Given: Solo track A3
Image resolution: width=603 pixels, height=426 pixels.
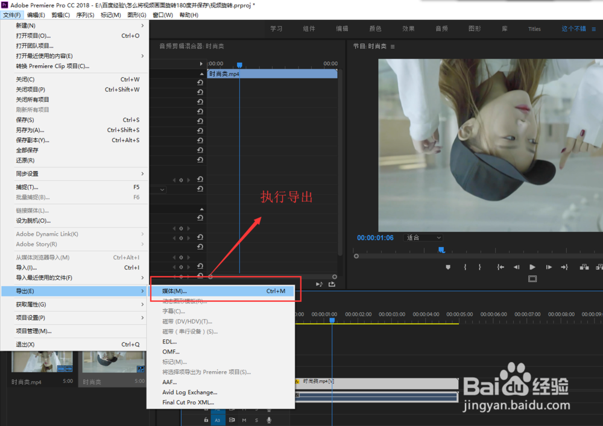Looking at the screenshot, I should (x=256, y=420).
